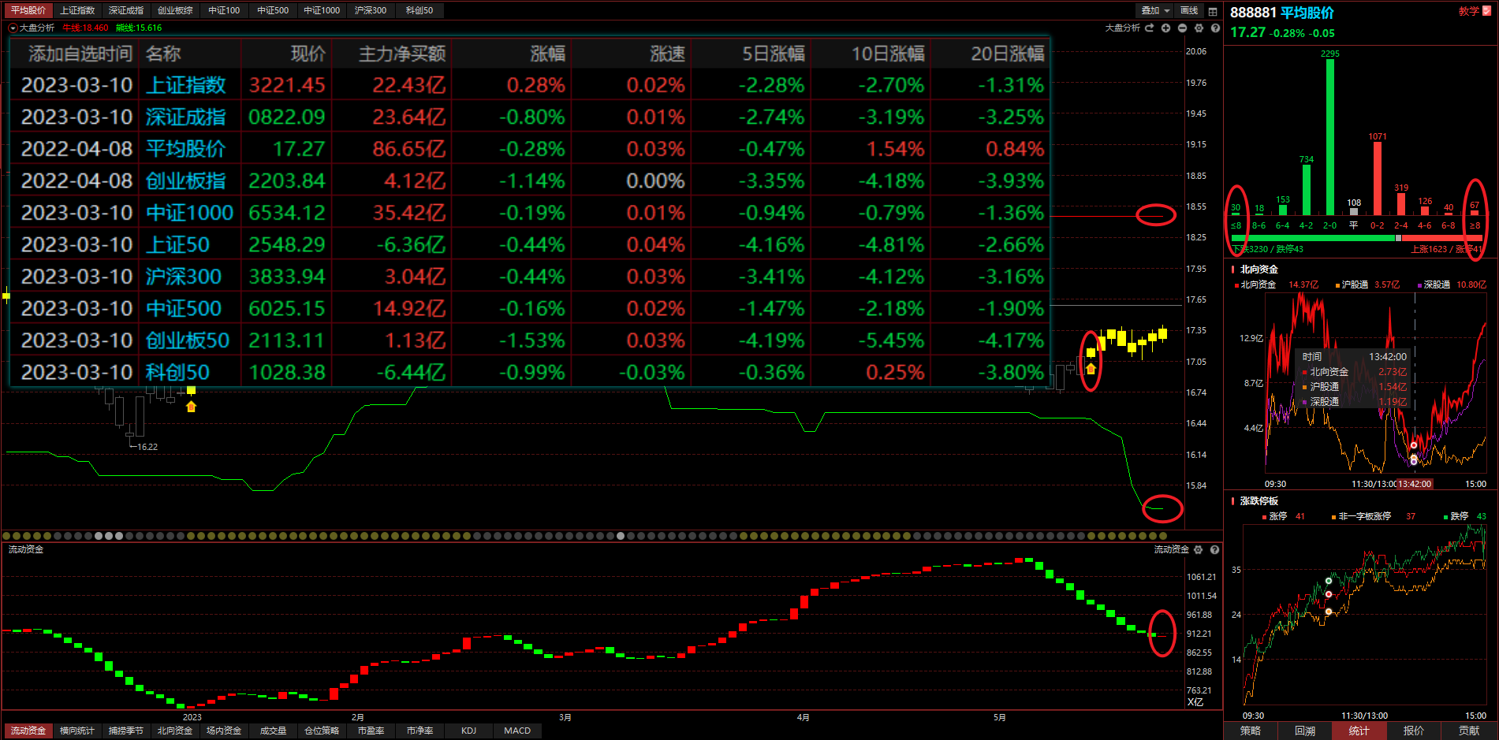Open the 叠加 overlay dropdown
1499x740 pixels.
click(1156, 11)
